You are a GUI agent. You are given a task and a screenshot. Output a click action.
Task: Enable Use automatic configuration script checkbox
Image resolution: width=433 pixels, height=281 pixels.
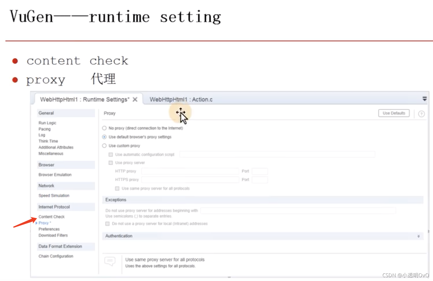pyautogui.click(x=111, y=155)
